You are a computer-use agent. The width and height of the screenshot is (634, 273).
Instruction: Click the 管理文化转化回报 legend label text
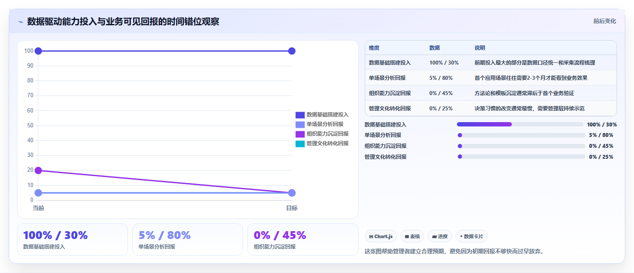click(328, 143)
